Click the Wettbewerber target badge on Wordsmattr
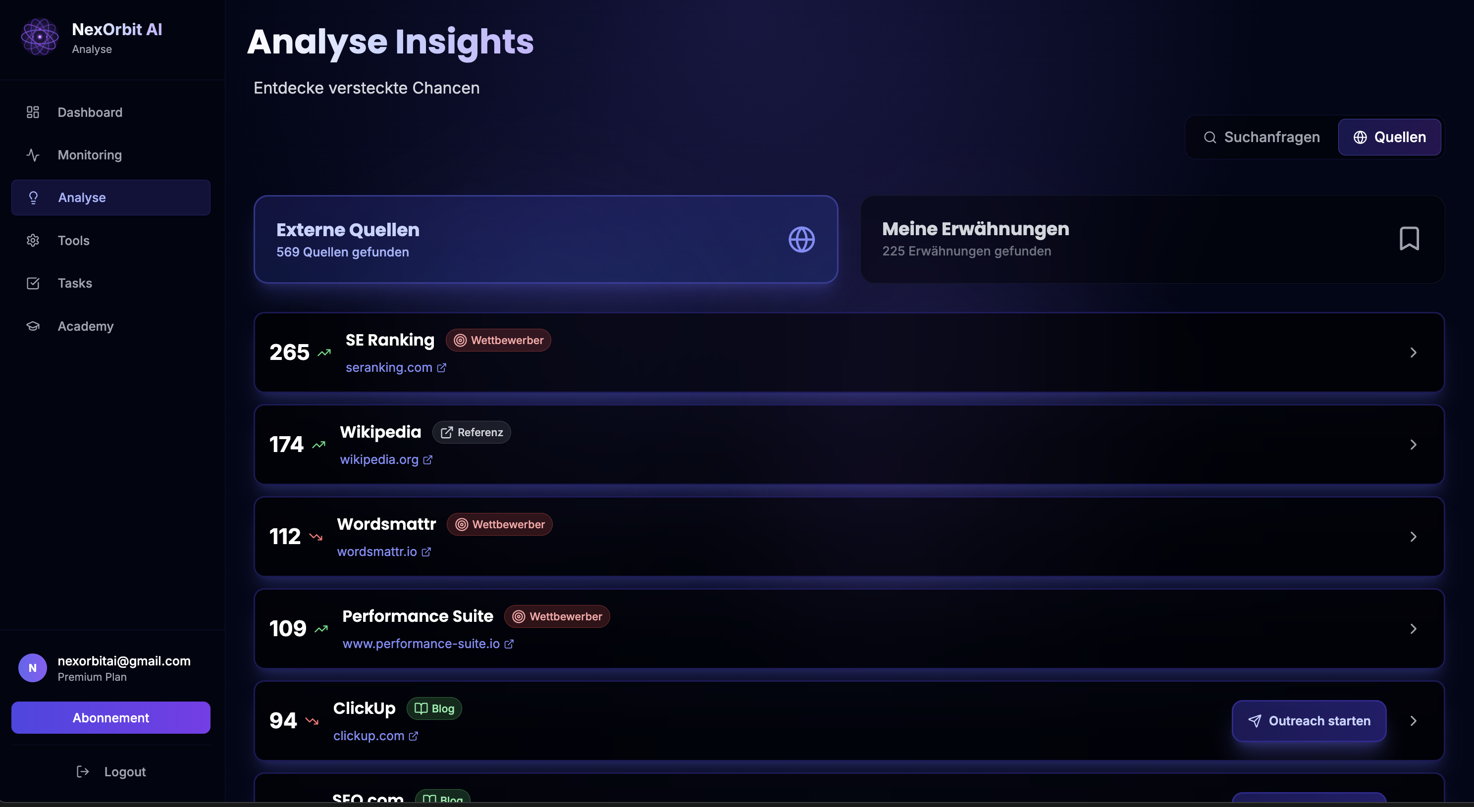 tap(499, 524)
